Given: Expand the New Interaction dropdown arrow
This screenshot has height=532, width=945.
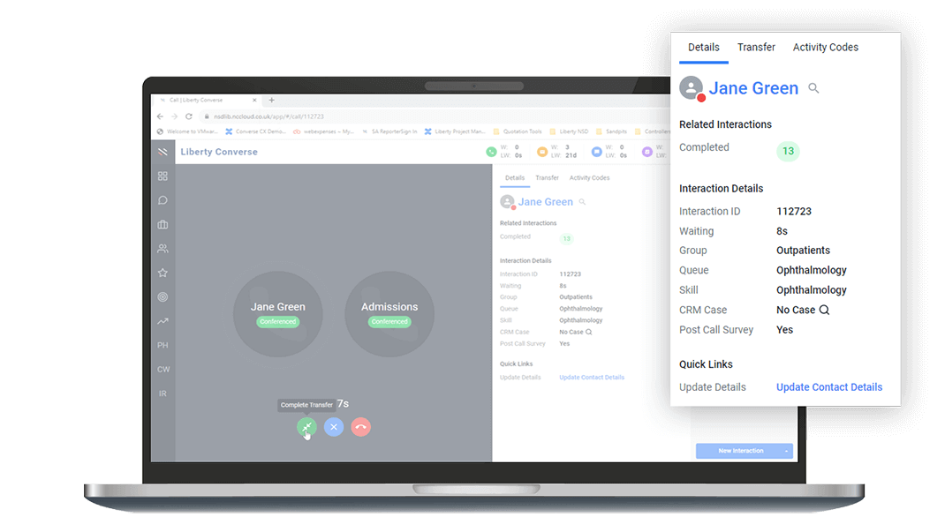Looking at the screenshot, I should click(x=786, y=450).
